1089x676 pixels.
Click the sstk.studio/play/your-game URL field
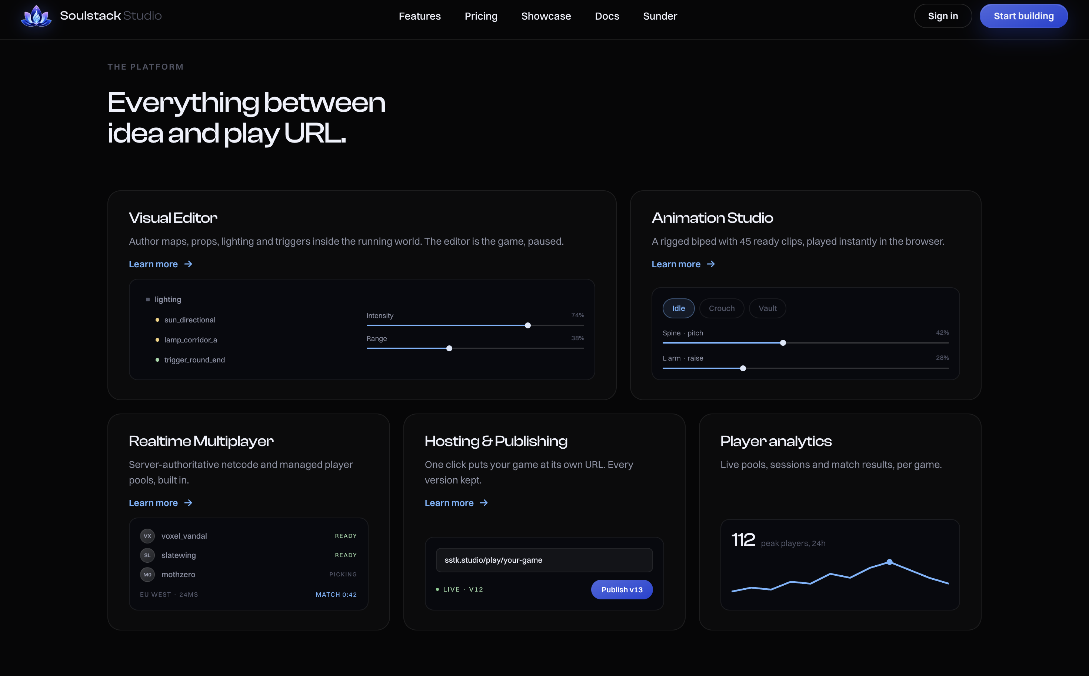tap(544, 560)
